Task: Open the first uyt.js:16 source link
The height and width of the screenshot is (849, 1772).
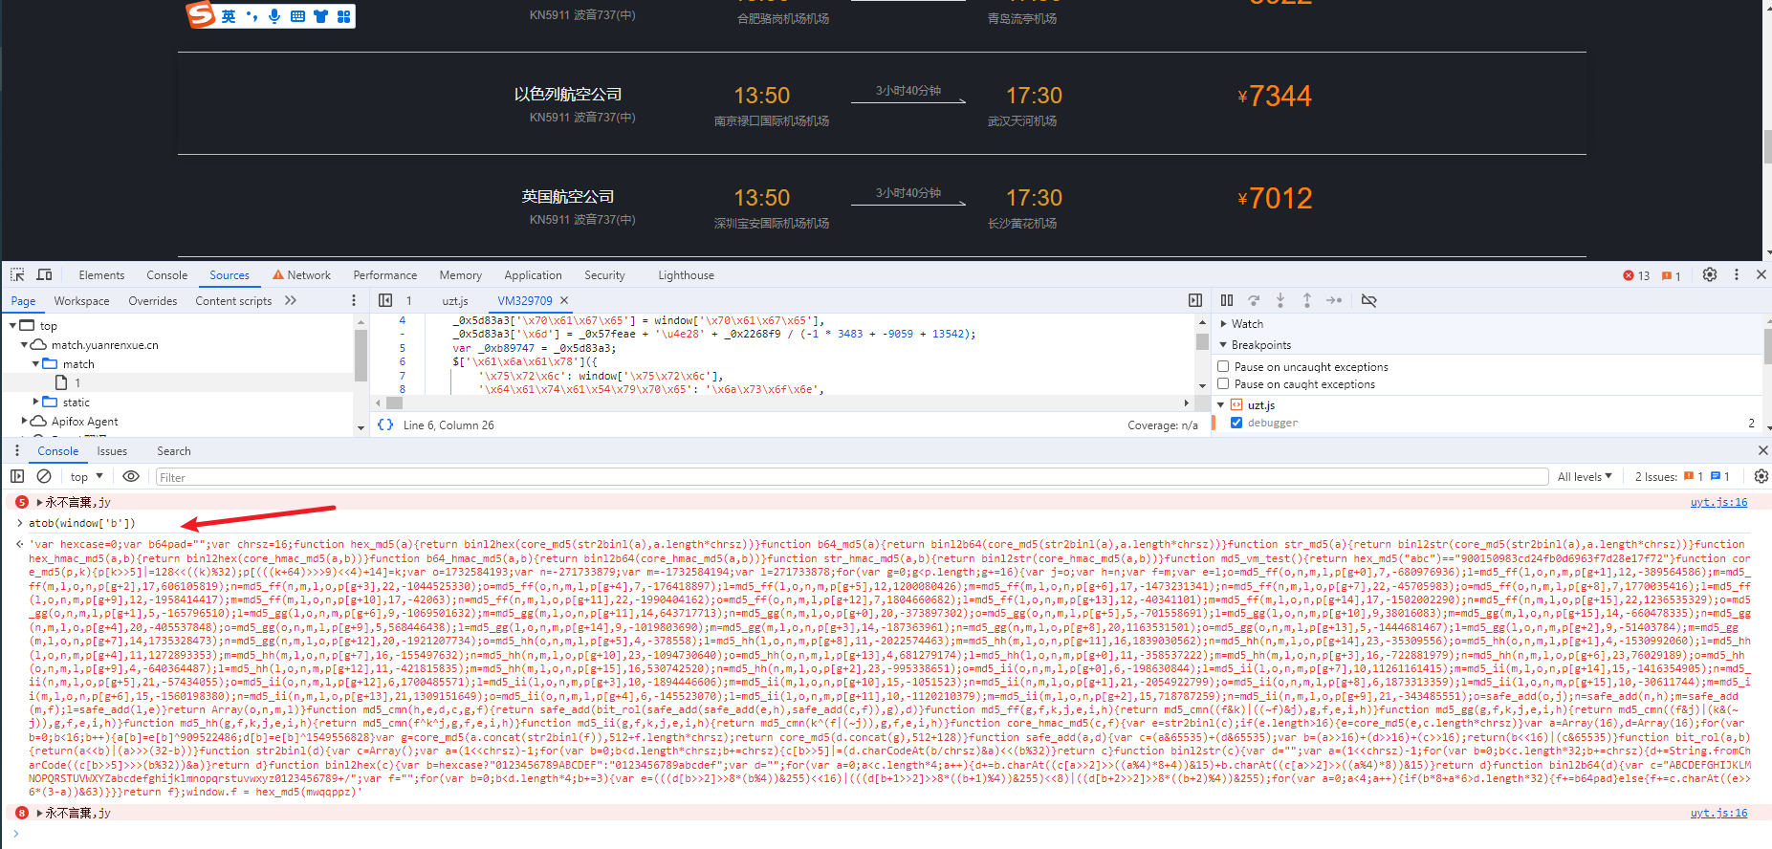Action: point(1718,502)
